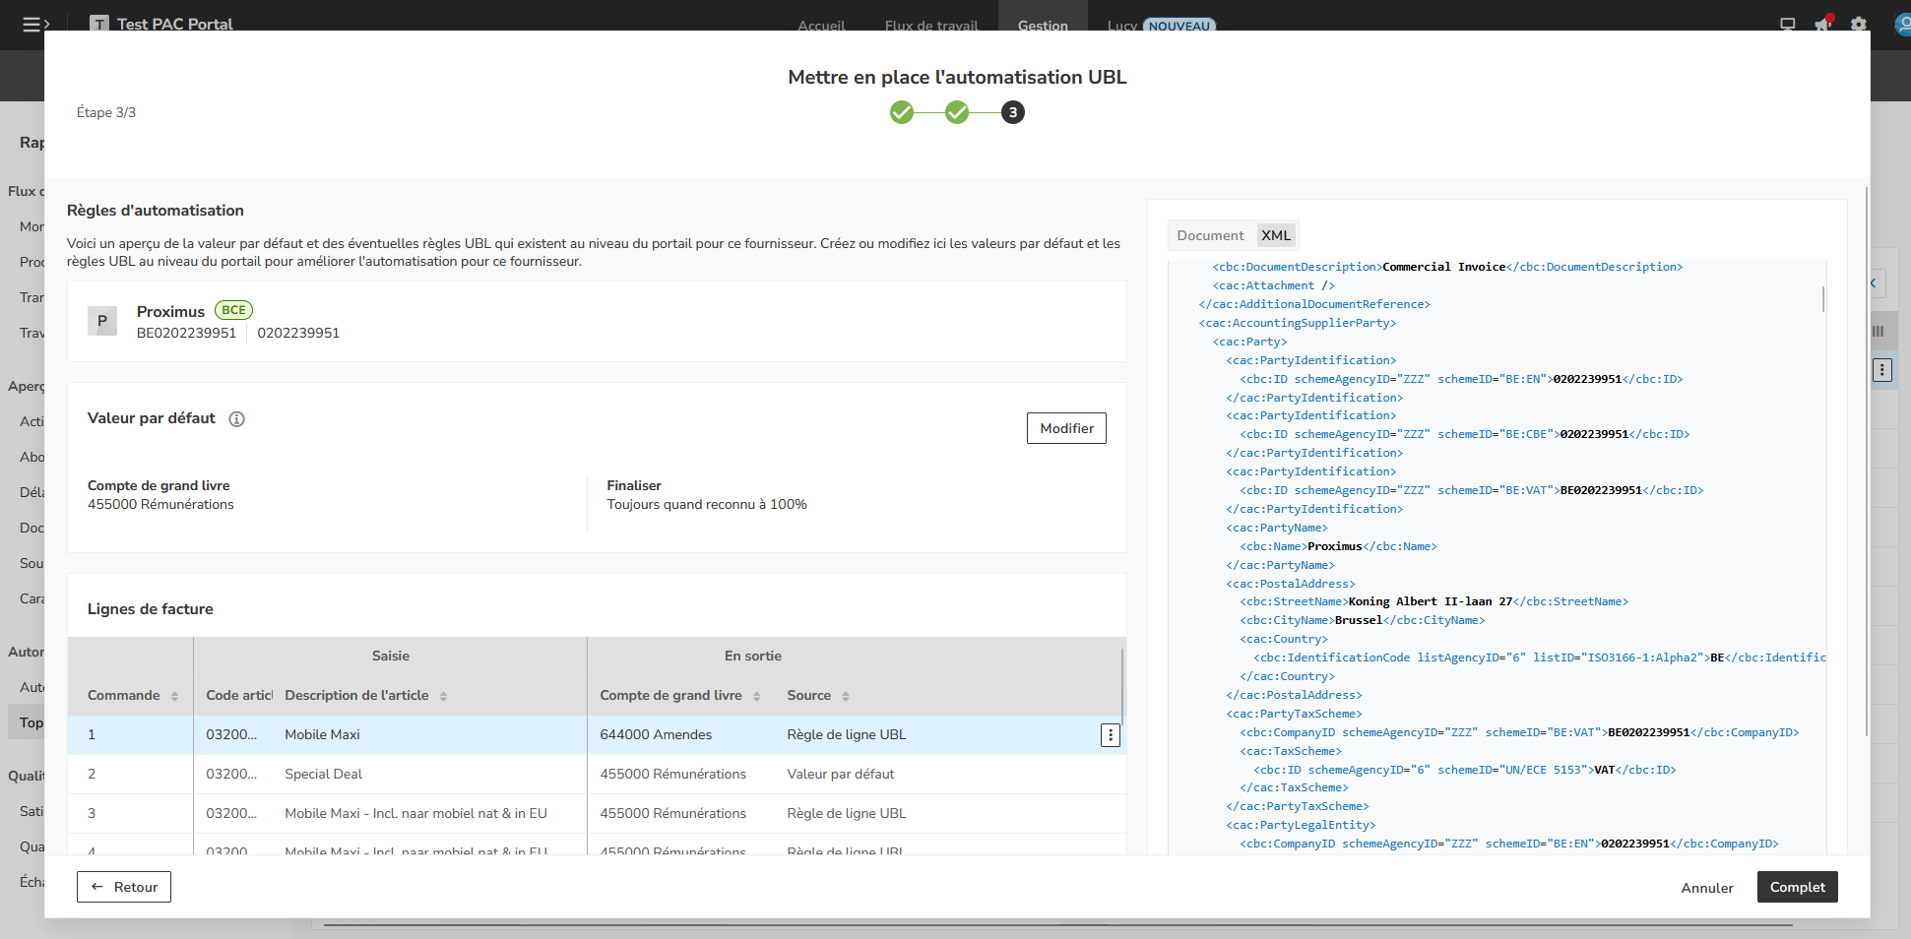Click Valeur par défaut source cell

tap(840, 775)
